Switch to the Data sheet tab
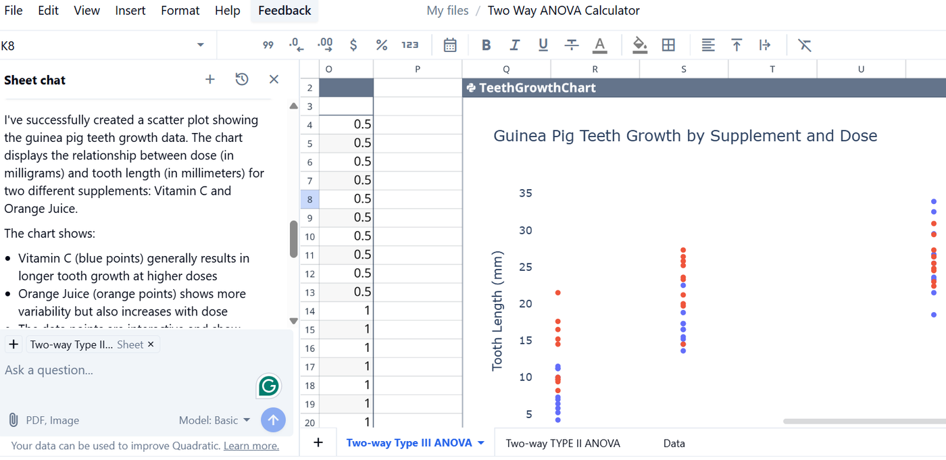The width and height of the screenshot is (946, 460). tap(674, 444)
